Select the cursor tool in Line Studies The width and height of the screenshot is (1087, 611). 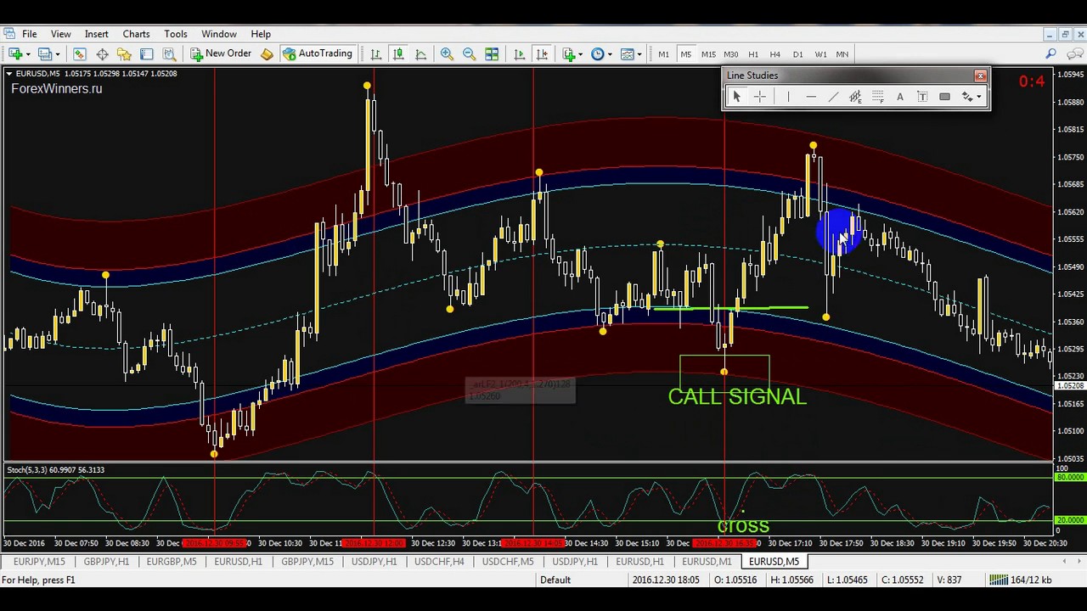(736, 97)
